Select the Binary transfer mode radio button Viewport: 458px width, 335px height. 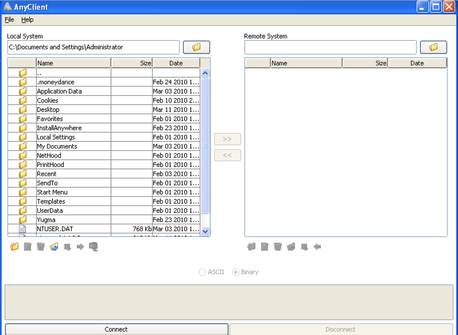click(235, 272)
